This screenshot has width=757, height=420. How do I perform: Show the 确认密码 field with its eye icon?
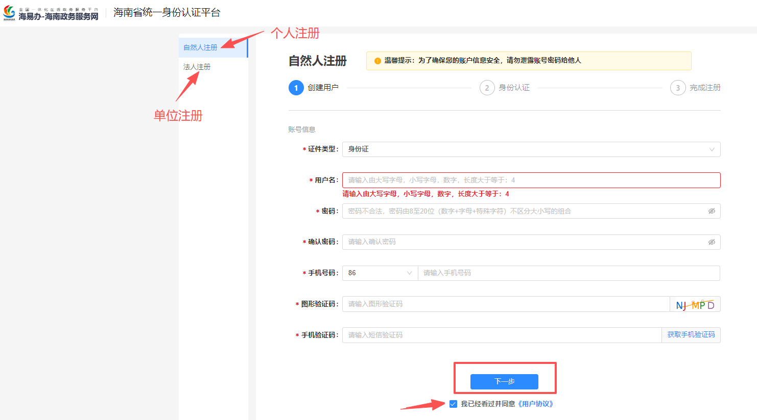(712, 242)
